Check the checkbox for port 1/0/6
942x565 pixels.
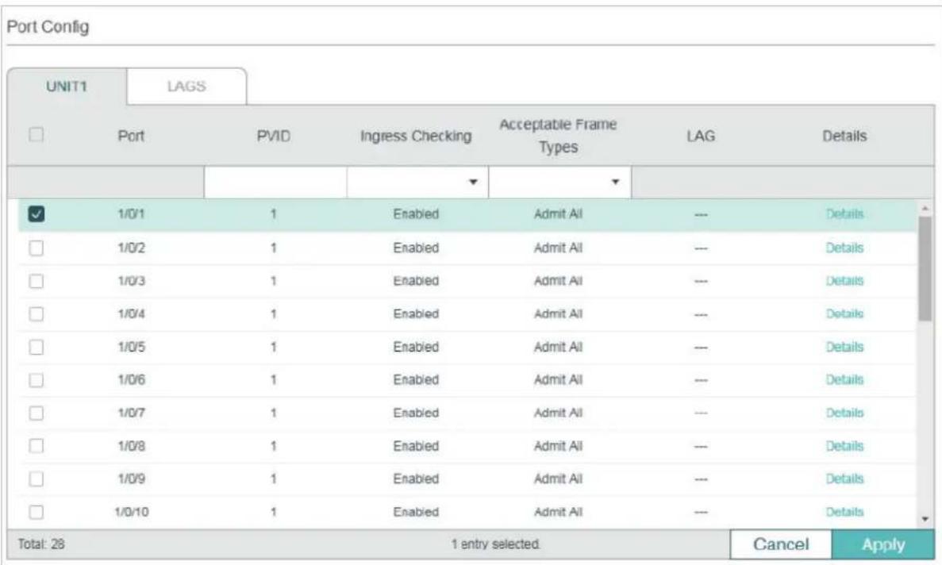tap(36, 379)
